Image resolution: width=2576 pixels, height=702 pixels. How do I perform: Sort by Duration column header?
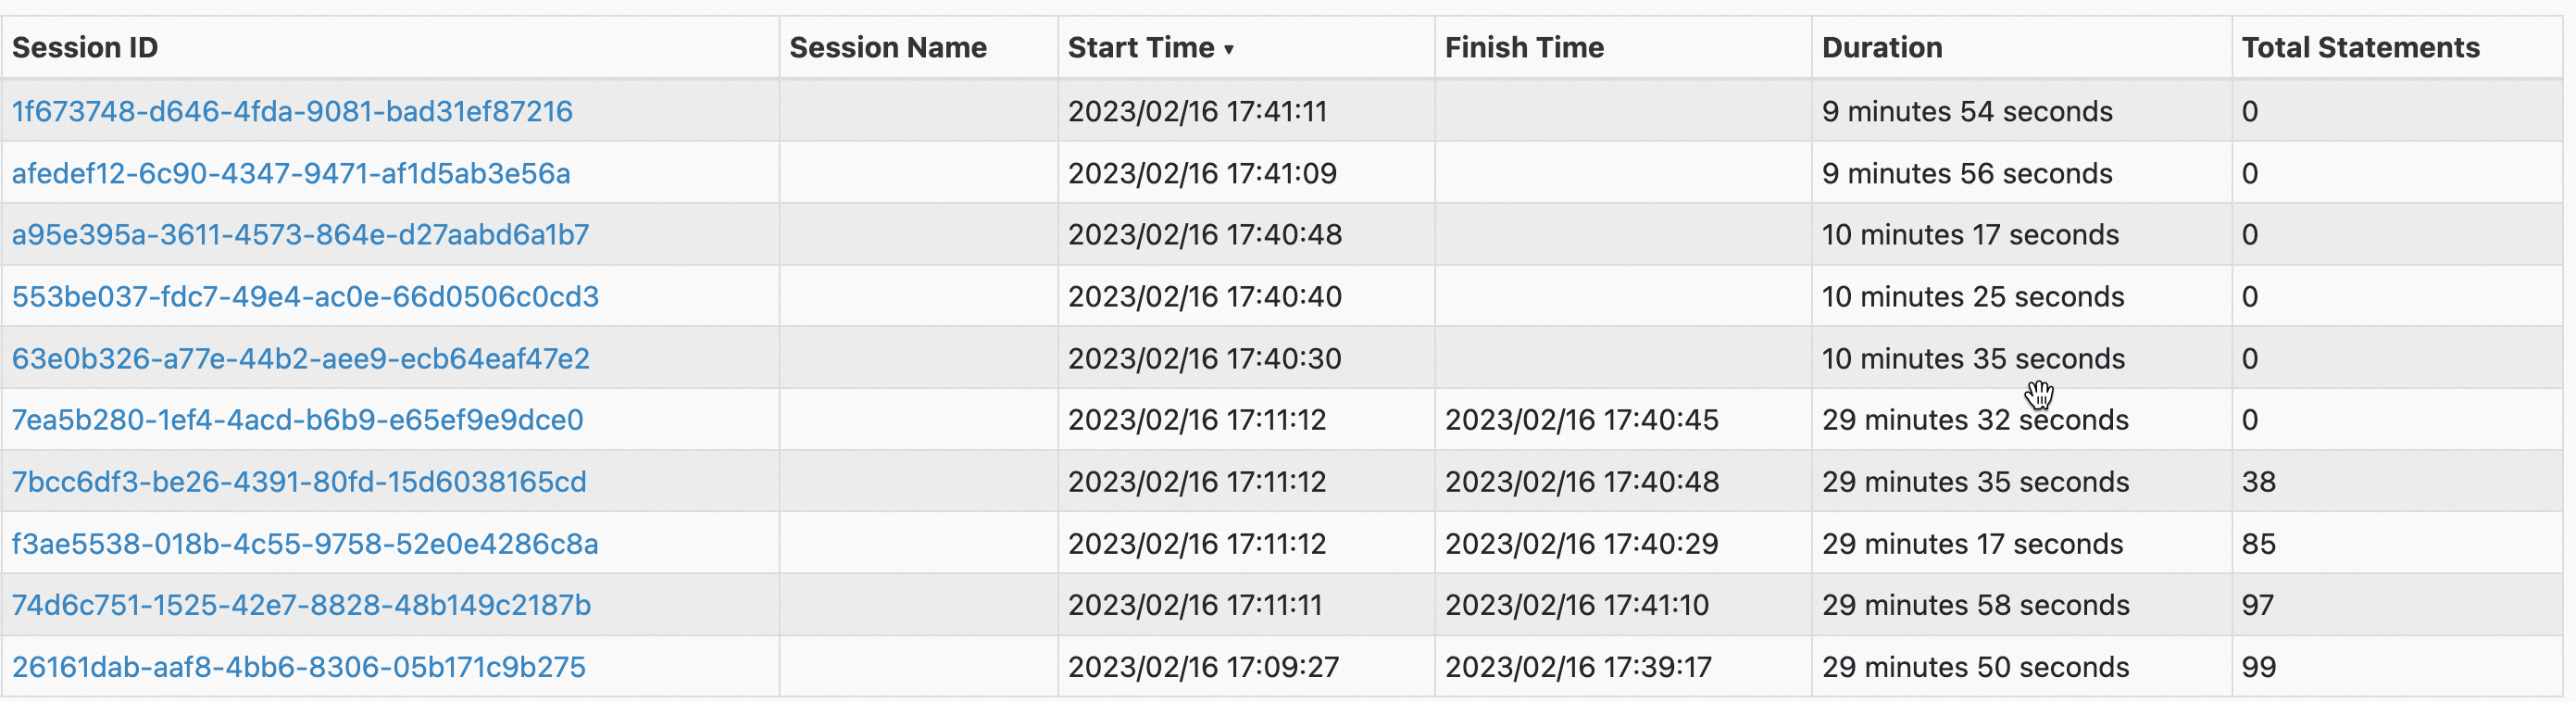tap(1882, 47)
